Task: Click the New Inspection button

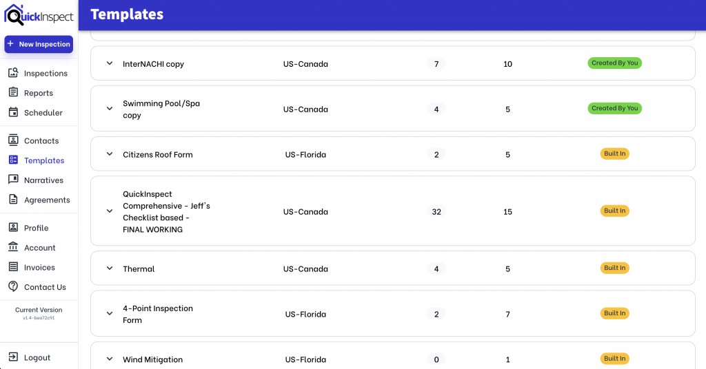Action: click(x=39, y=44)
